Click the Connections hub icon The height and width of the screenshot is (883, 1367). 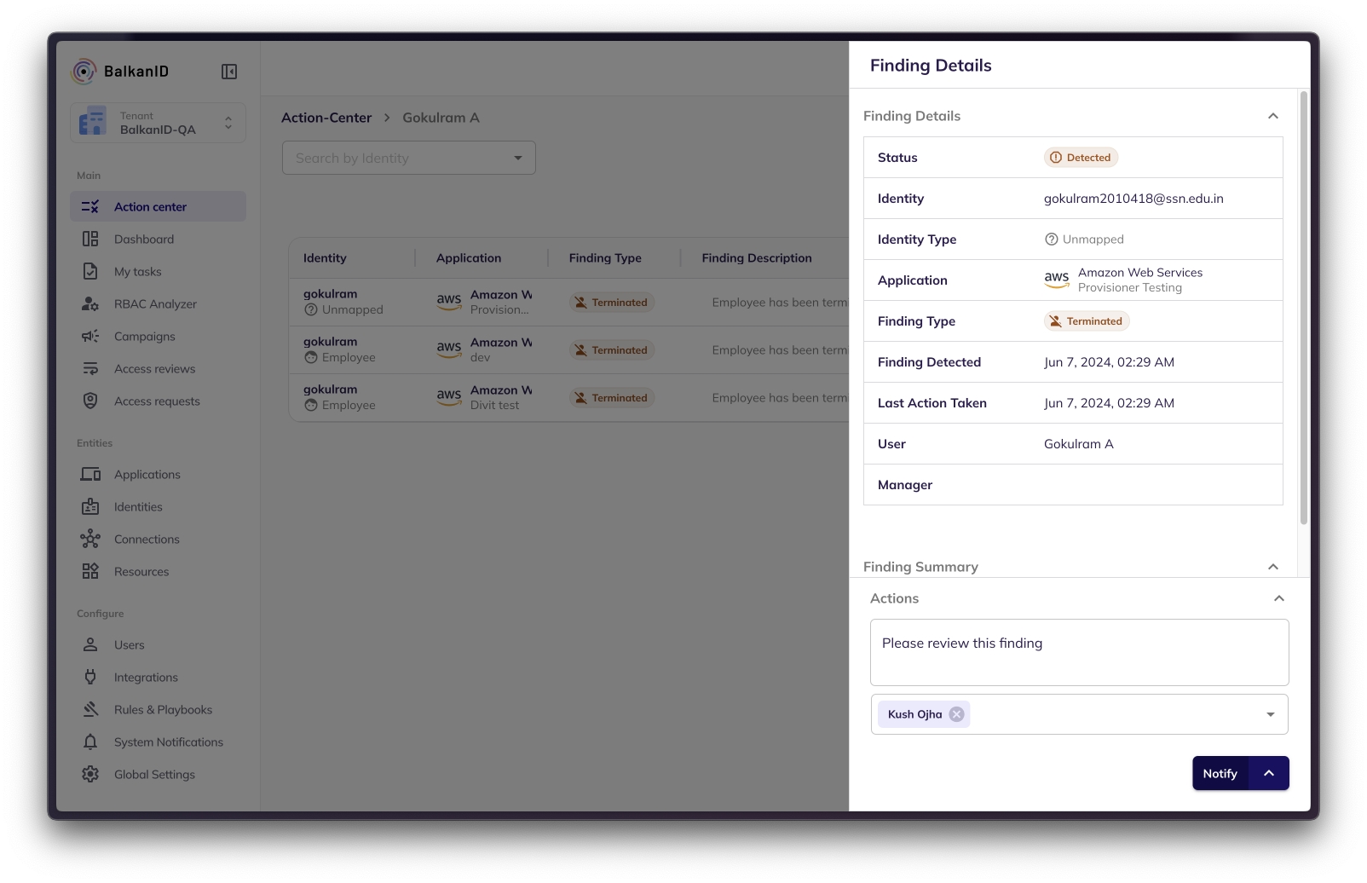tap(90, 539)
